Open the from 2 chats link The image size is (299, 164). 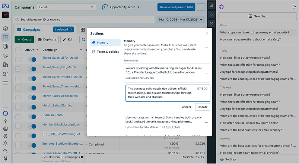[x=173, y=127]
